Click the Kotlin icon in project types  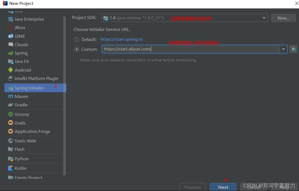click(11, 168)
